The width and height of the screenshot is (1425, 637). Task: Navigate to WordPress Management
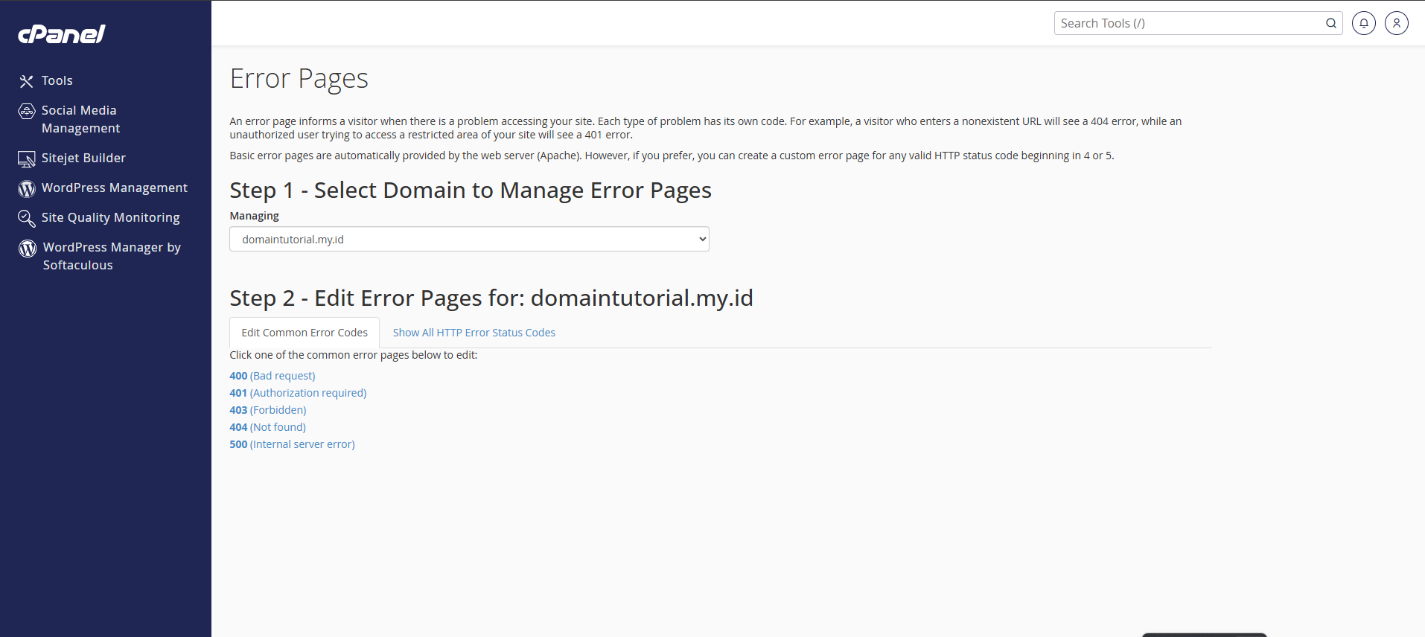click(115, 188)
